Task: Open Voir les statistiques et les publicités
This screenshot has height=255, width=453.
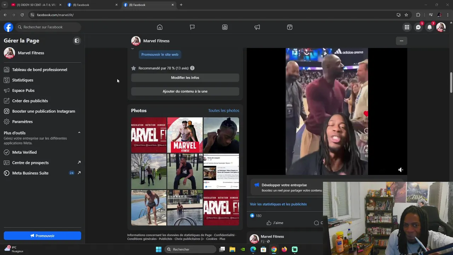Action: [278, 204]
